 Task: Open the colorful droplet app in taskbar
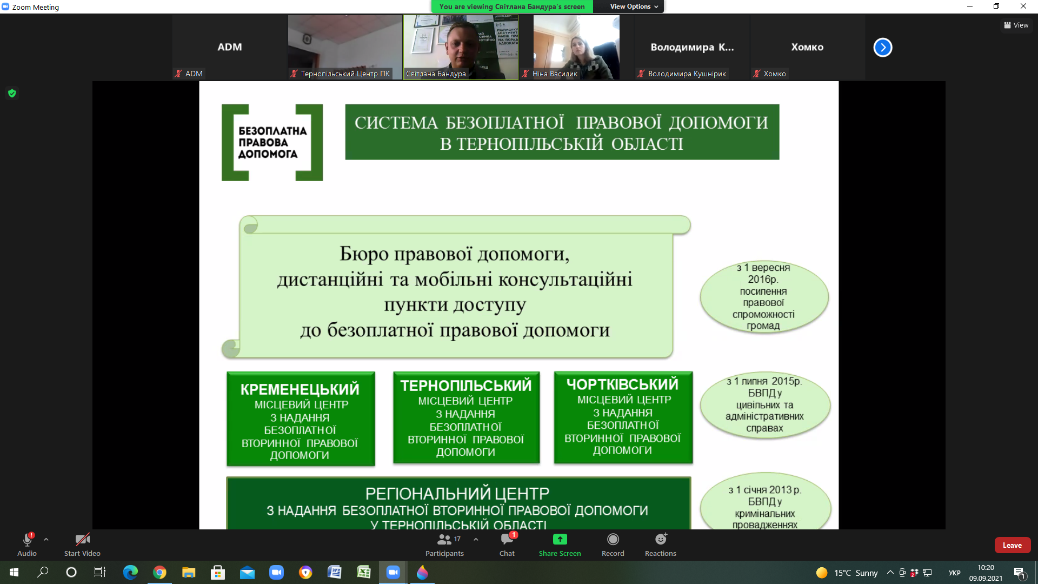click(422, 572)
